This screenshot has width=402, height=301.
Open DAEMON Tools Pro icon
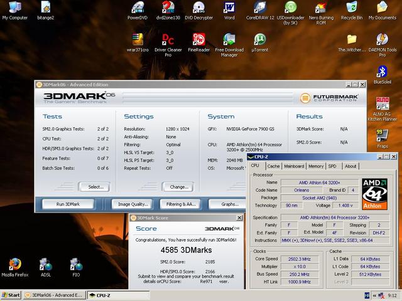click(x=382, y=40)
